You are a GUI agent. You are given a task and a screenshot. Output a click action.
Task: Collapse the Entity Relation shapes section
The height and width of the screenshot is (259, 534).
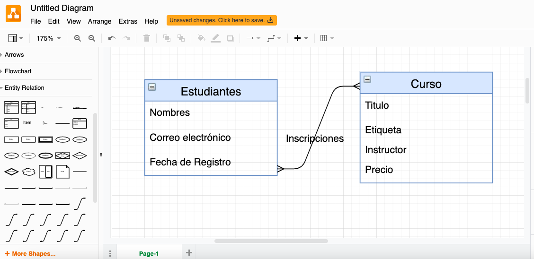click(x=25, y=88)
